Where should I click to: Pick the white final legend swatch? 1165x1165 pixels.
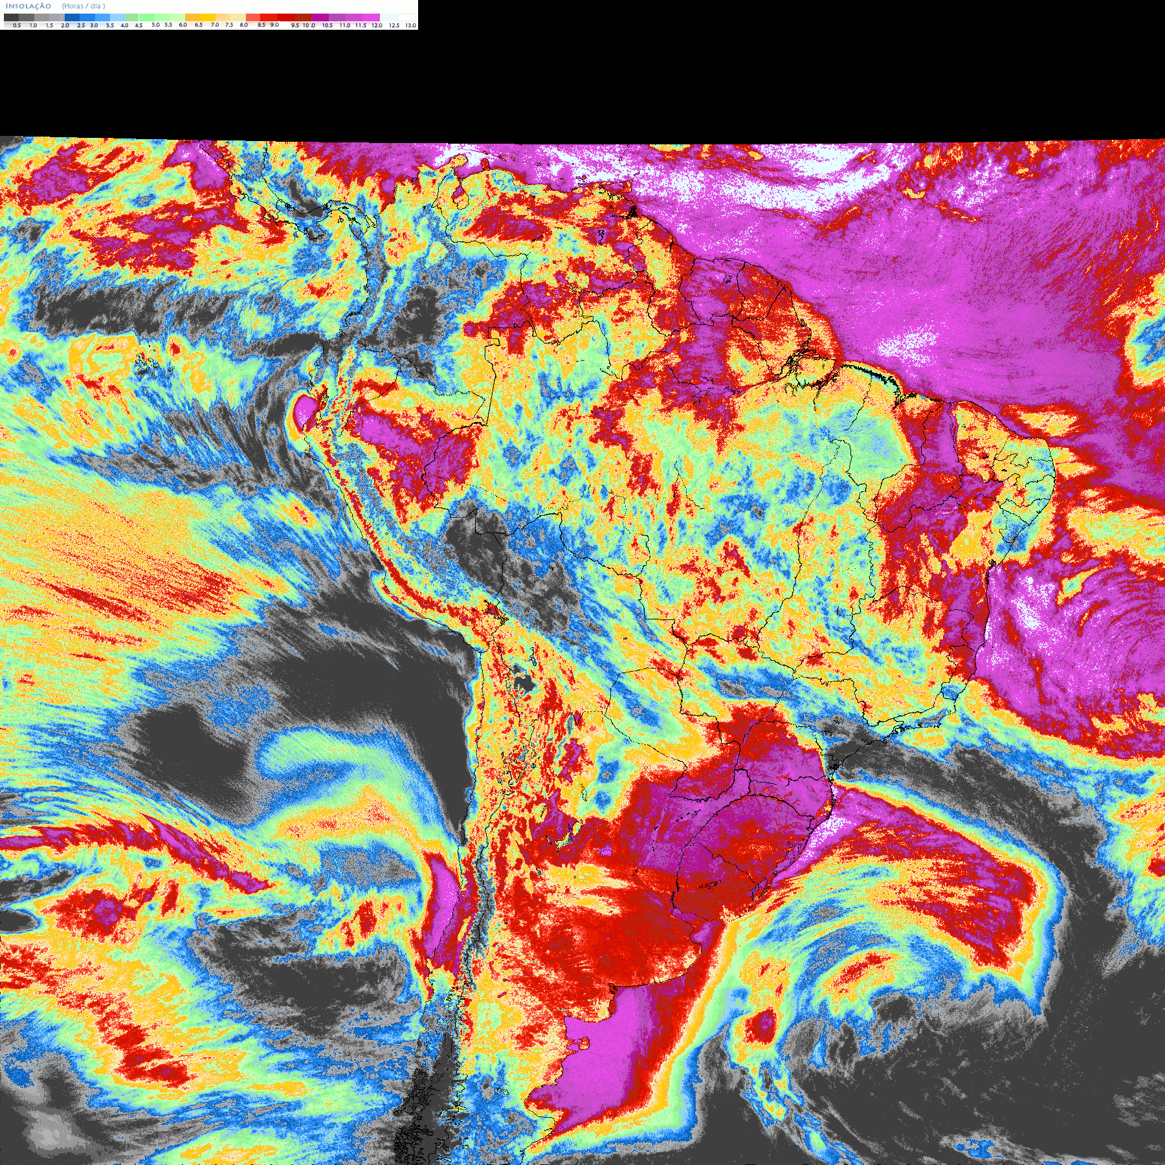click(407, 17)
